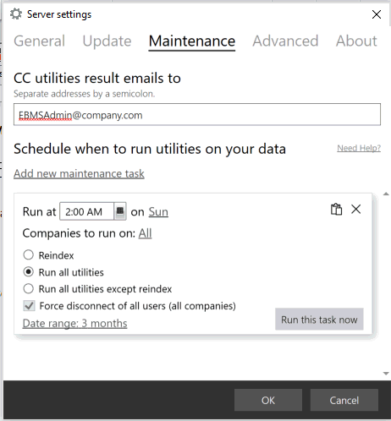The image size is (391, 421).
Task: Click the copy maintenance task icon
Action: [x=336, y=210]
